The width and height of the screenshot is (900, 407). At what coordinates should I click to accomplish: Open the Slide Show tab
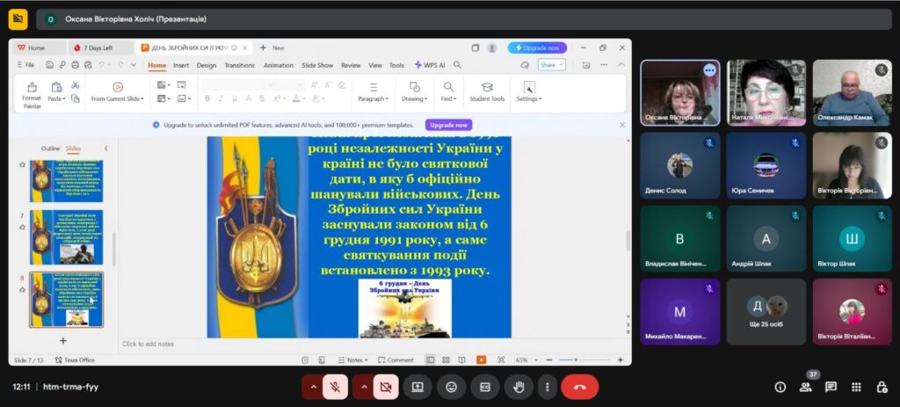(317, 65)
